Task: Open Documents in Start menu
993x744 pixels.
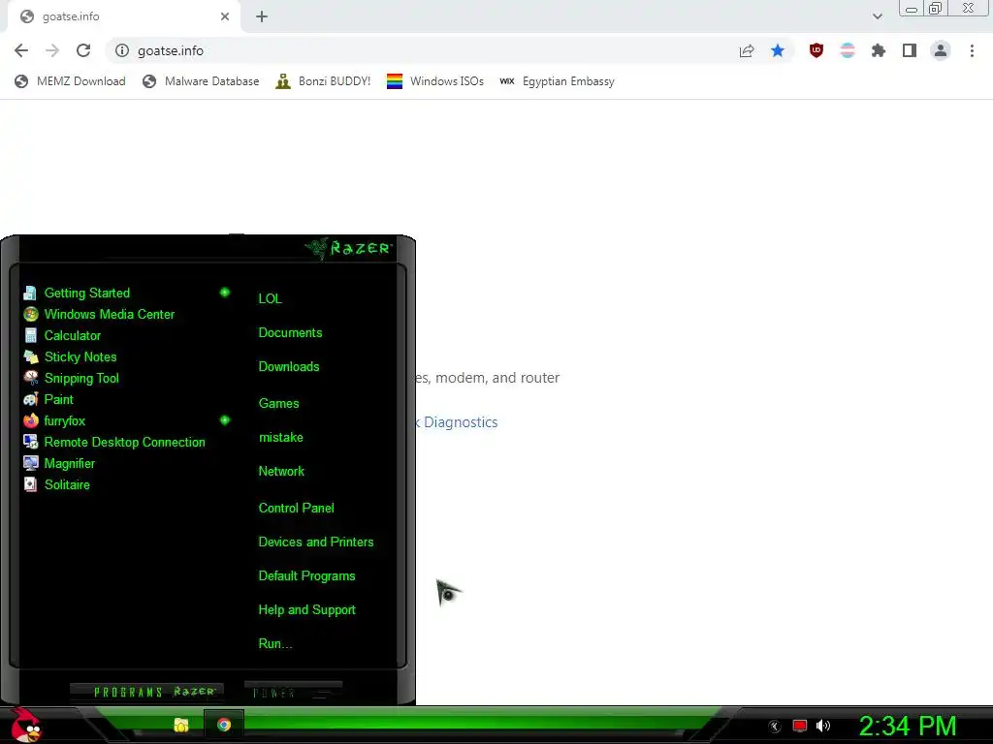Action: (x=290, y=333)
